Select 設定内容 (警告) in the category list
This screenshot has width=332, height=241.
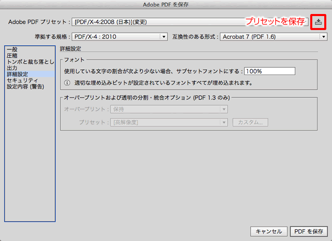tap(30, 87)
